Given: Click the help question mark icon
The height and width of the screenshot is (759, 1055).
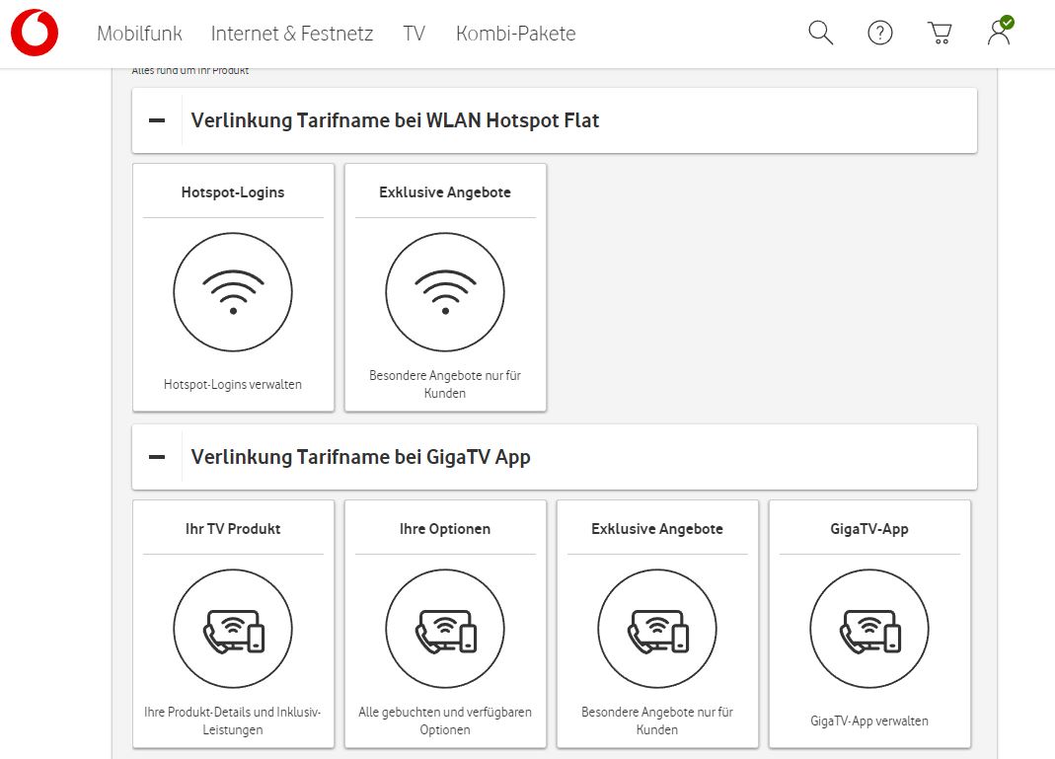Looking at the screenshot, I should [x=879, y=33].
